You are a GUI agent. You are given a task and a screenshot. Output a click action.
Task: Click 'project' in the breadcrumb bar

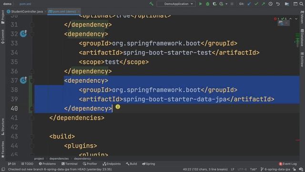click(39, 159)
